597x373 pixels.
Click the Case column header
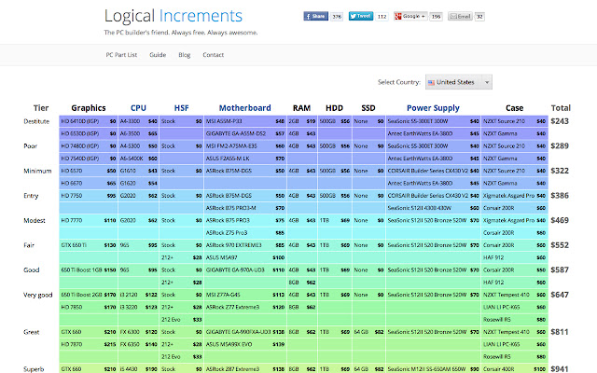(x=514, y=108)
